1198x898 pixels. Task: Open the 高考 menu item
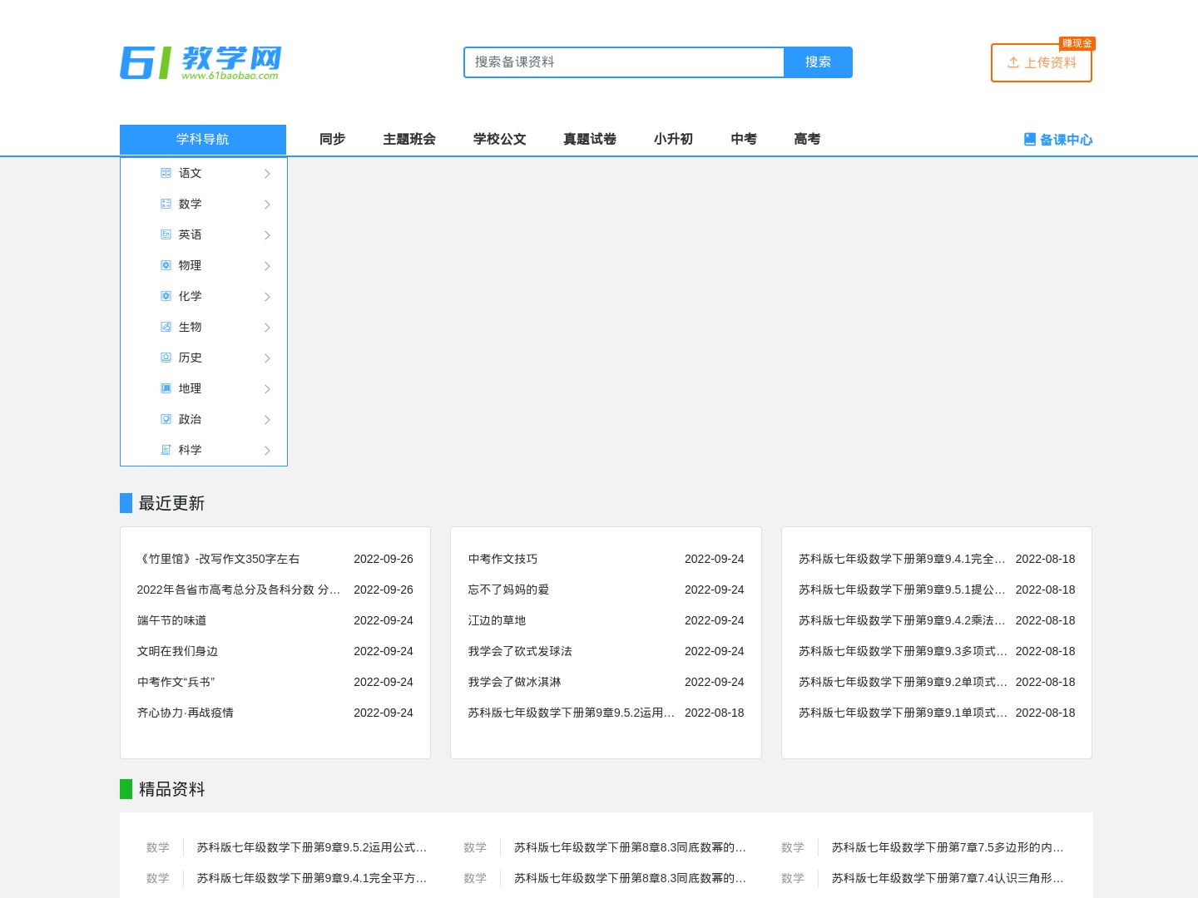pyautogui.click(x=807, y=139)
